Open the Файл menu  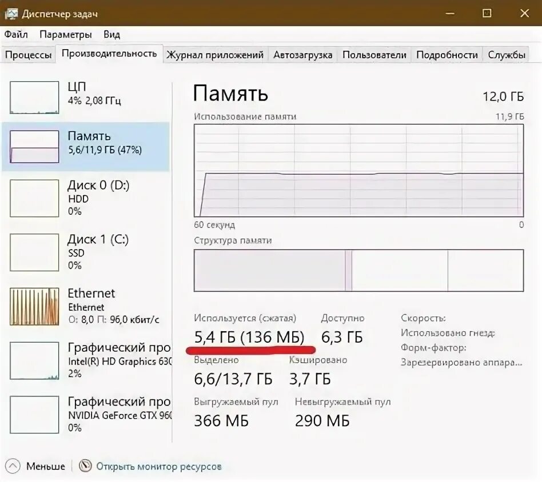[16, 34]
